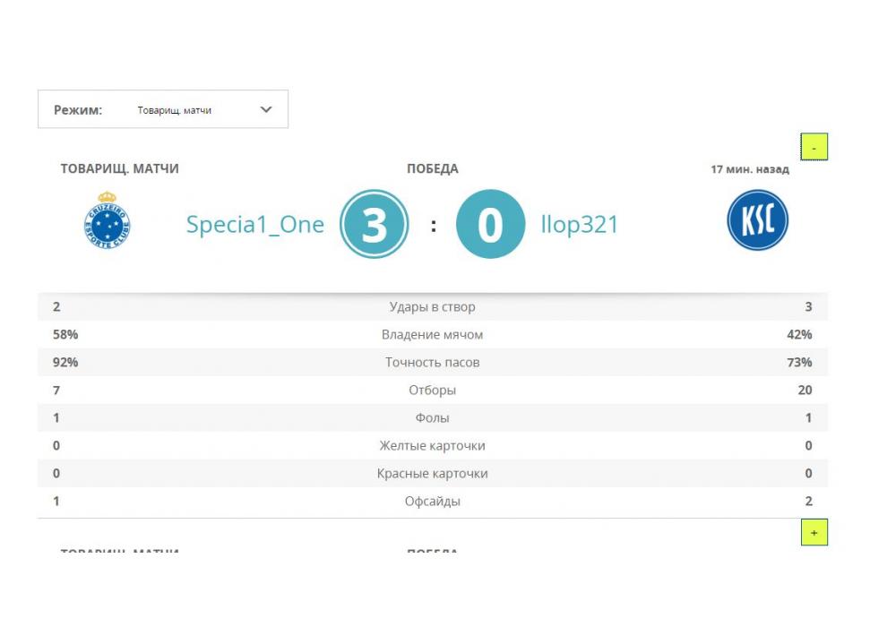
Task: Open player Specia1_One profile link
Action: click(x=254, y=225)
